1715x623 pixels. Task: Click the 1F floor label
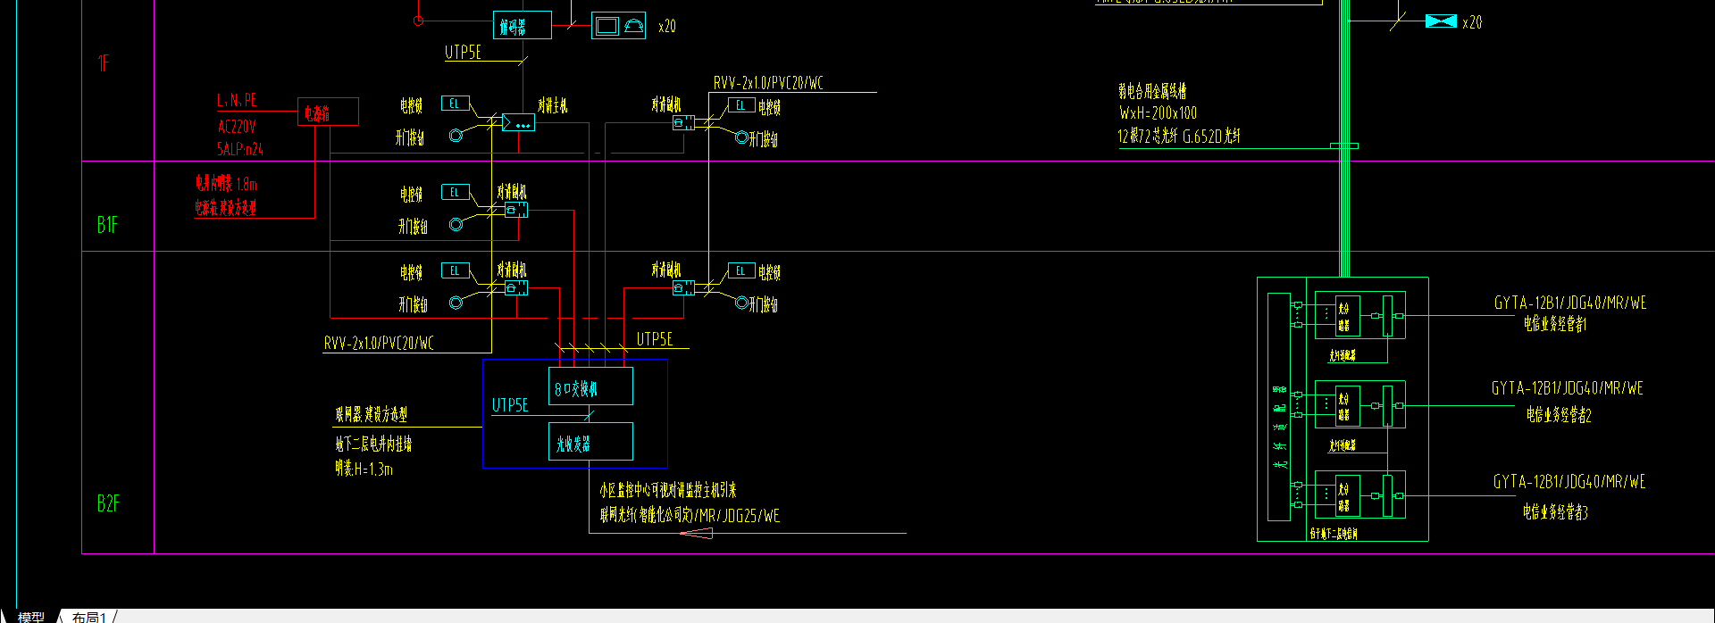(x=104, y=62)
